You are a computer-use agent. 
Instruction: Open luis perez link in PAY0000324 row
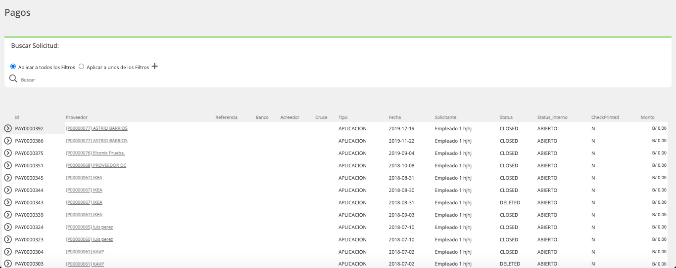[x=90, y=227]
